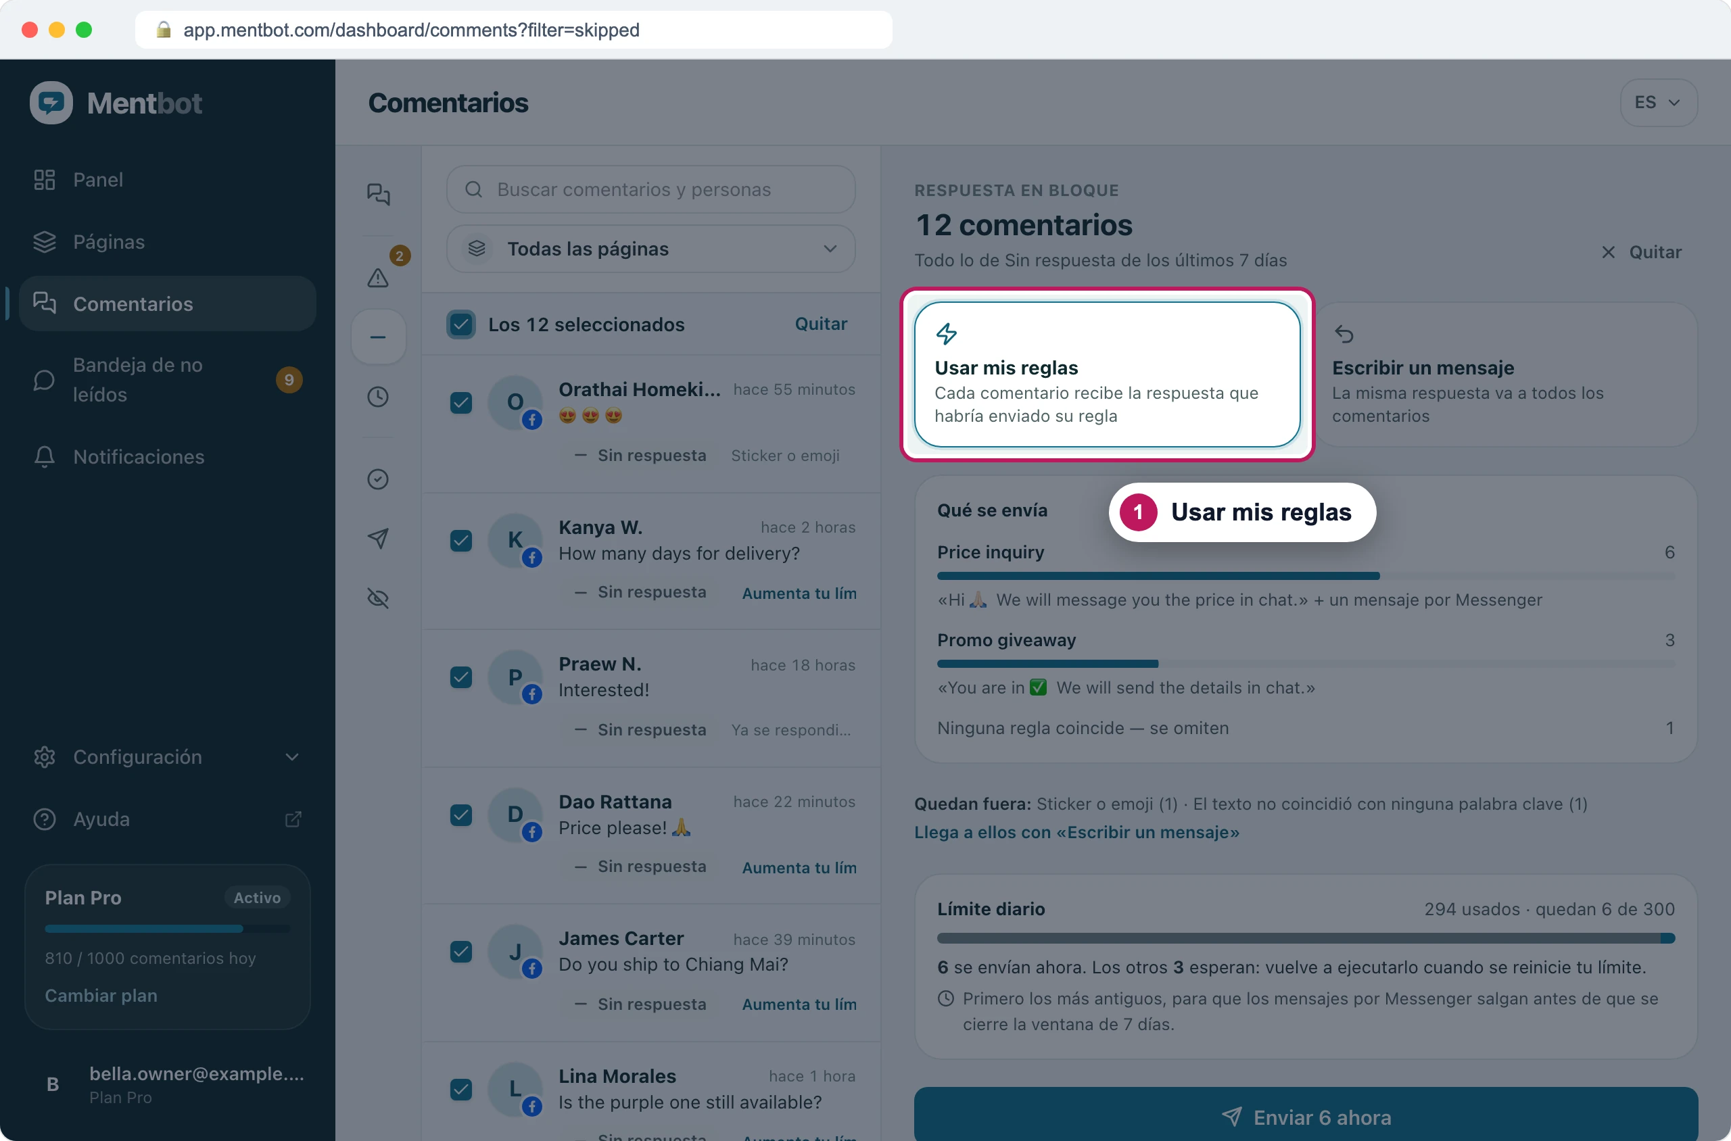Uncheck Dao Rattana comment checkbox

click(x=460, y=815)
